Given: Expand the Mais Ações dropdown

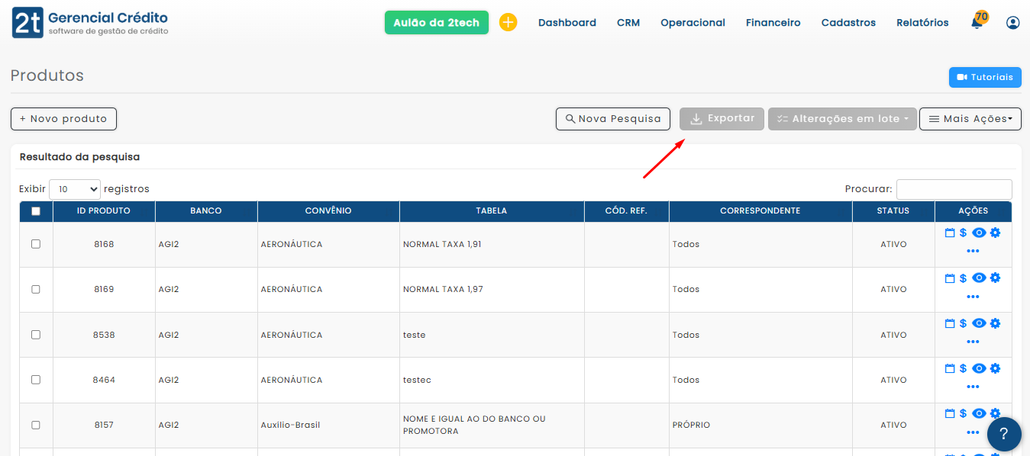Looking at the screenshot, I should 970,119.
